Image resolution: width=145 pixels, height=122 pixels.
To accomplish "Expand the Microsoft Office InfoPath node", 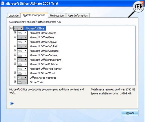I will 15,46.
